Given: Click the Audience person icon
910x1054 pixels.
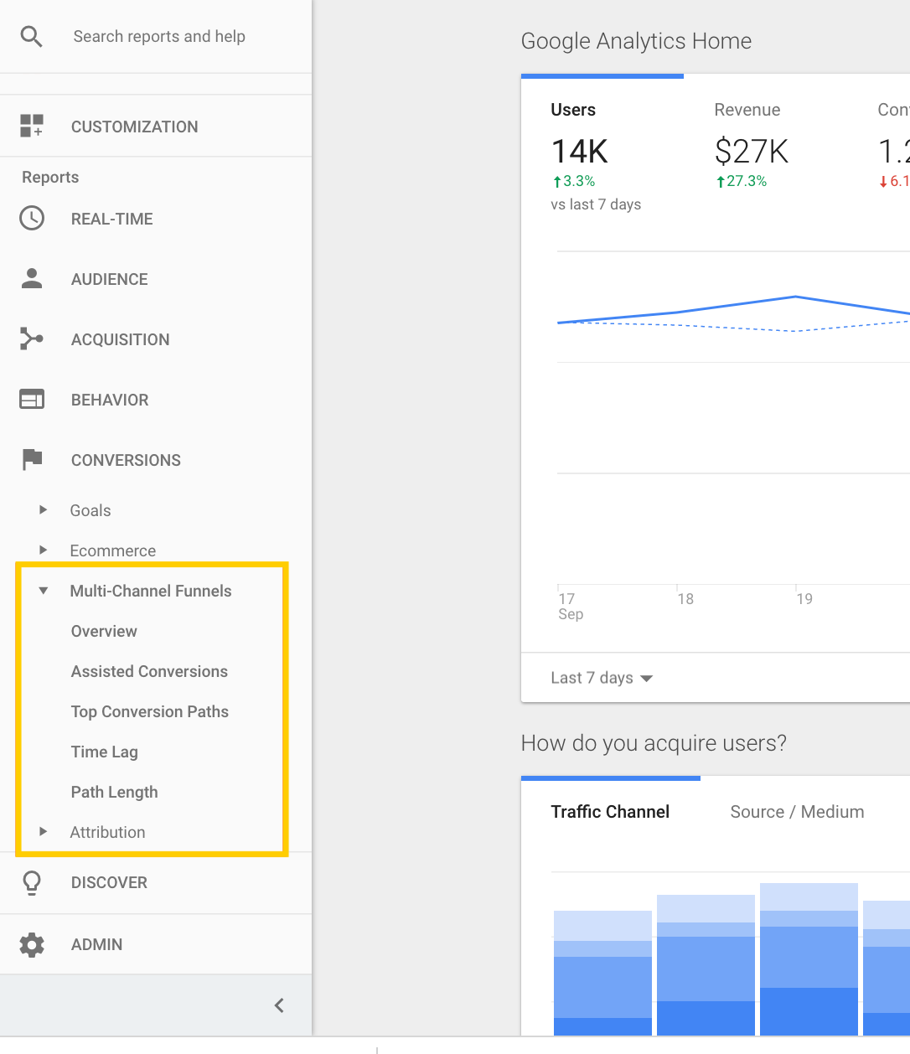Looking at the screenshot, I should click(x=32, y=278).
